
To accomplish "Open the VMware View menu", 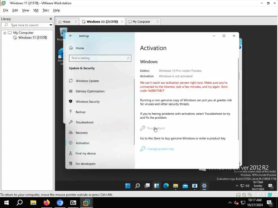I will 26,10.
